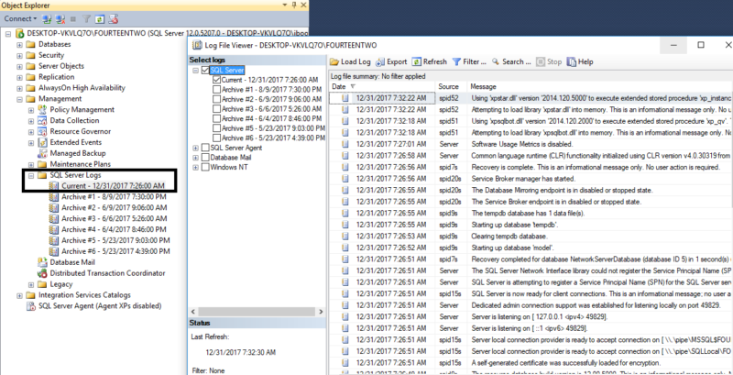
Task: Expand the Legacy folder
Action: 31,284
